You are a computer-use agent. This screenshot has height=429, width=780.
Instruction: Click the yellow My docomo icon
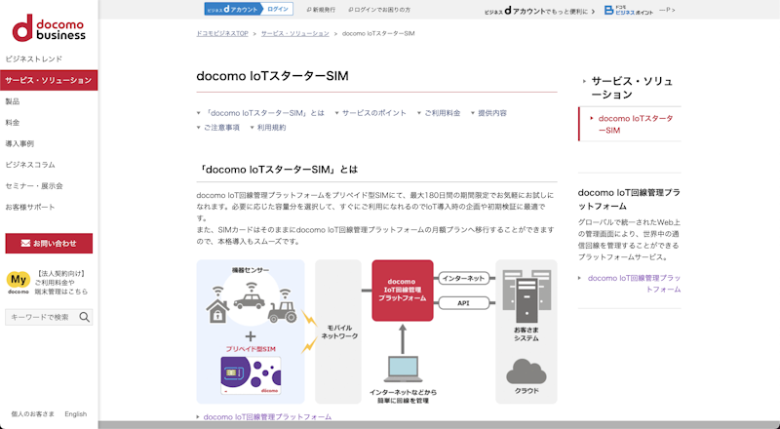pos(19,282)
